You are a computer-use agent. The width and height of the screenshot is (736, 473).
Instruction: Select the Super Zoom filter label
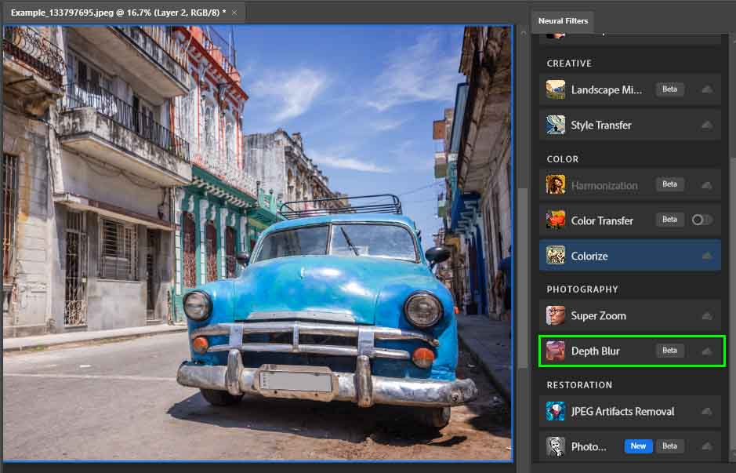599,315
